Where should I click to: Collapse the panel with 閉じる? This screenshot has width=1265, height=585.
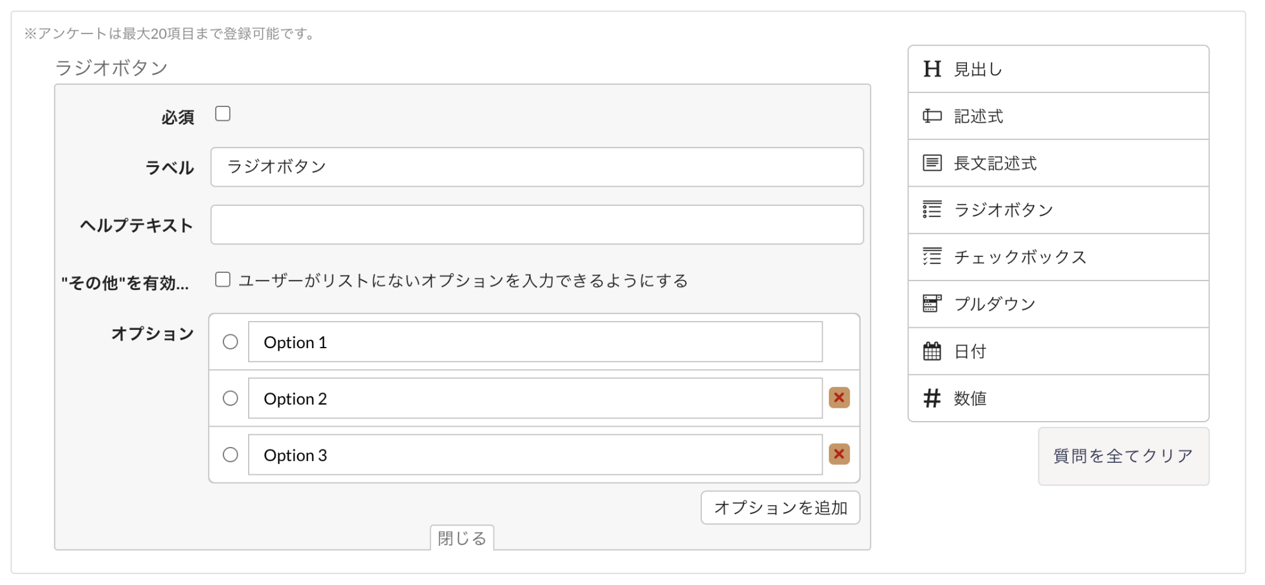point(462,538)
